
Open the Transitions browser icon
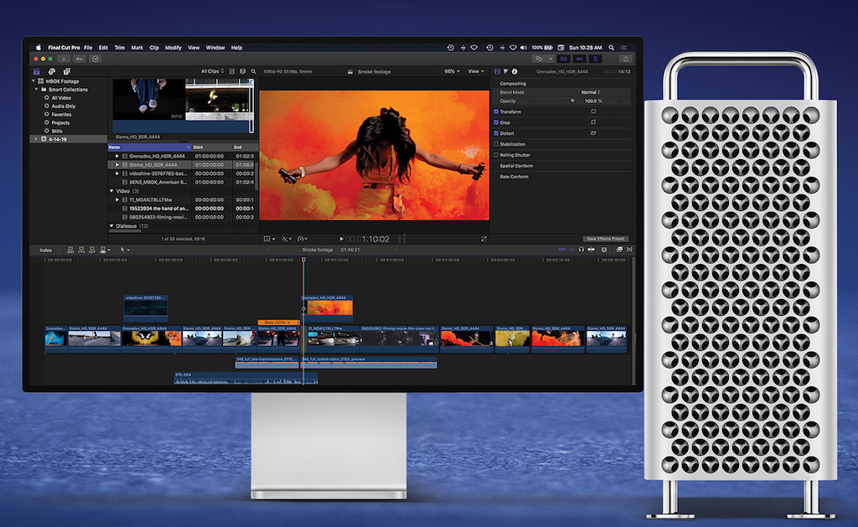click(630, 250)
